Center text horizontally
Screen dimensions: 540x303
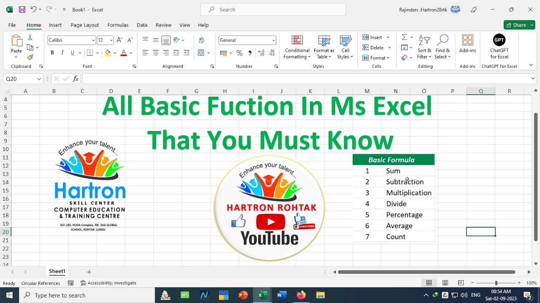coord(156,53)
